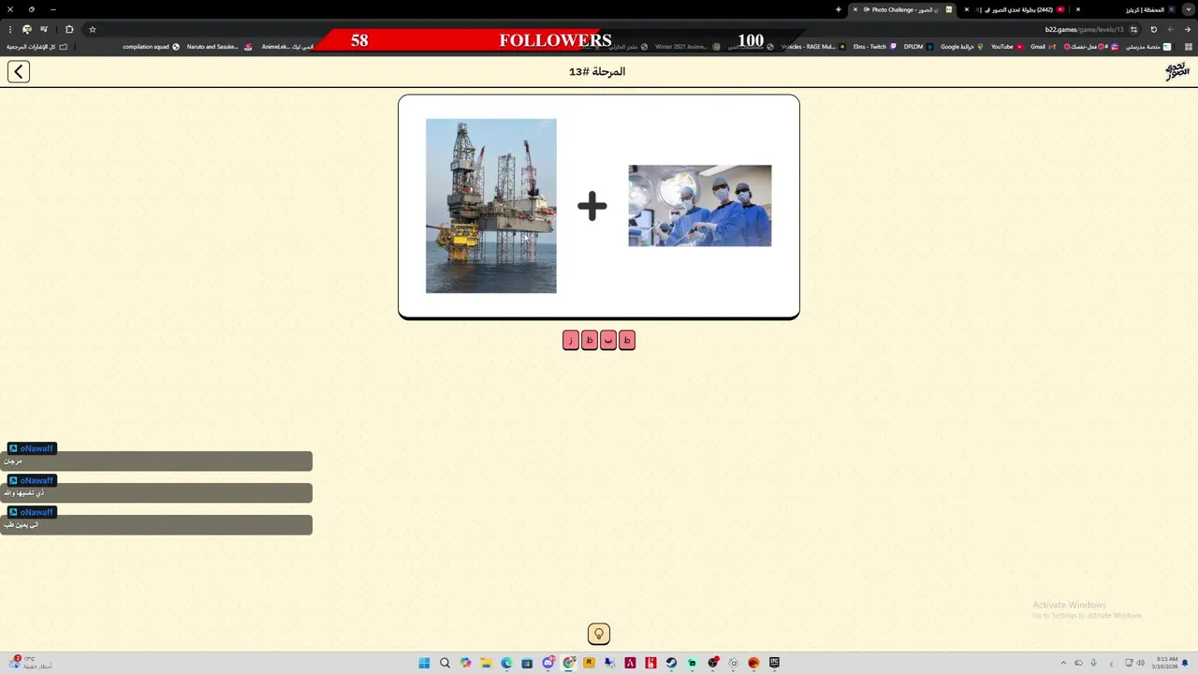Click the oil rig picture
Viewport: 1198px width, 674px height.
click(x=491, y=206)
